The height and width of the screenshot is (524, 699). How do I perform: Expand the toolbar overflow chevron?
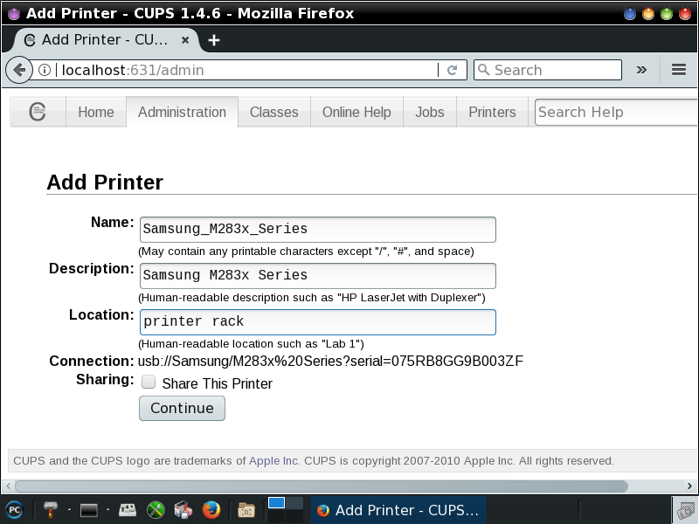[x=641, y=70]
